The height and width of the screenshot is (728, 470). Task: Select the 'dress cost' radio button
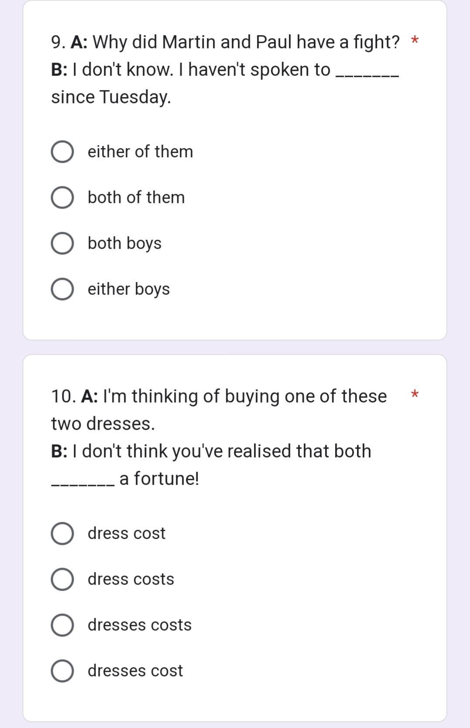click(62, 533)
